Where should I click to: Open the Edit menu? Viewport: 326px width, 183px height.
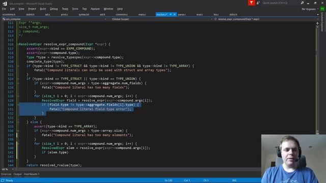point(12,9)
